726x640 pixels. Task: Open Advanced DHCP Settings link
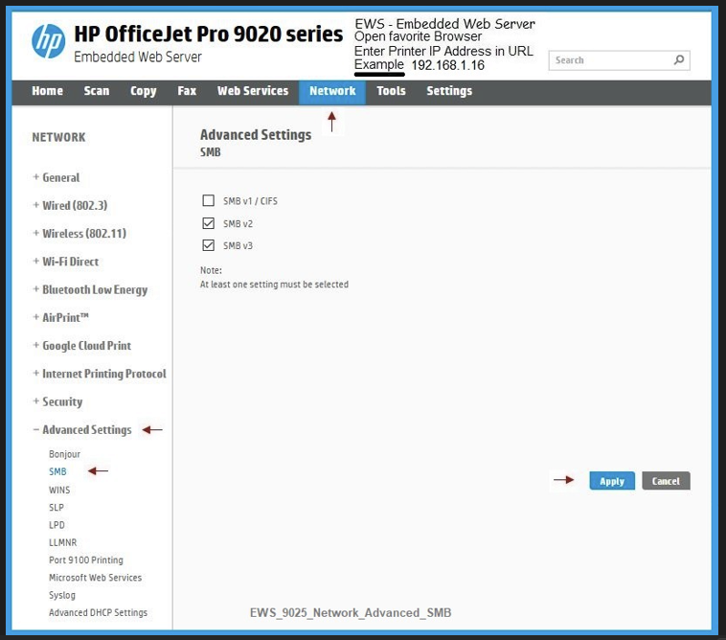(98, 612)
